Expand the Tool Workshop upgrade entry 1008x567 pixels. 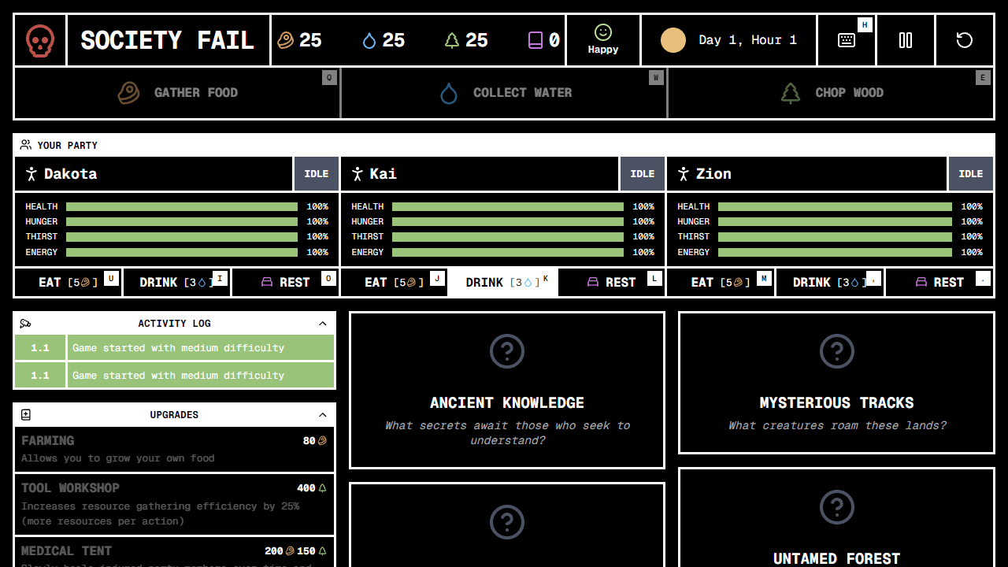[x=174, y=504]
